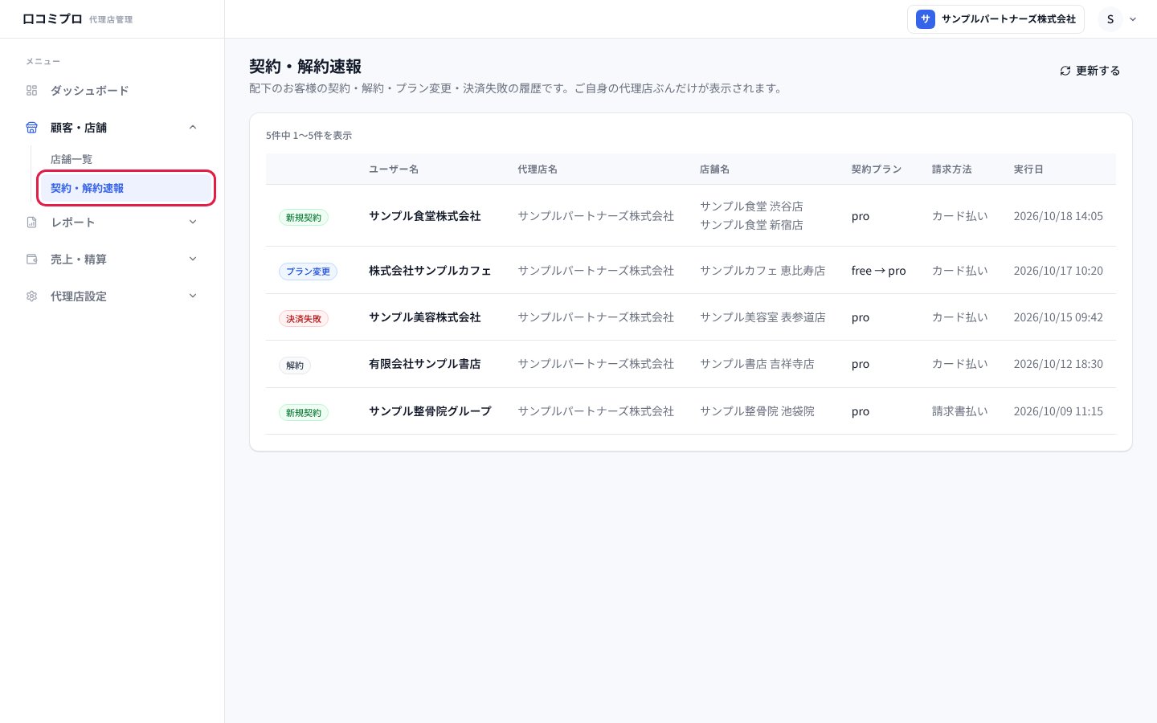Click the gear icon beside 代理店設定
Image resolution: width=1157 pixels, height=723 pixels.
(32, 296)
